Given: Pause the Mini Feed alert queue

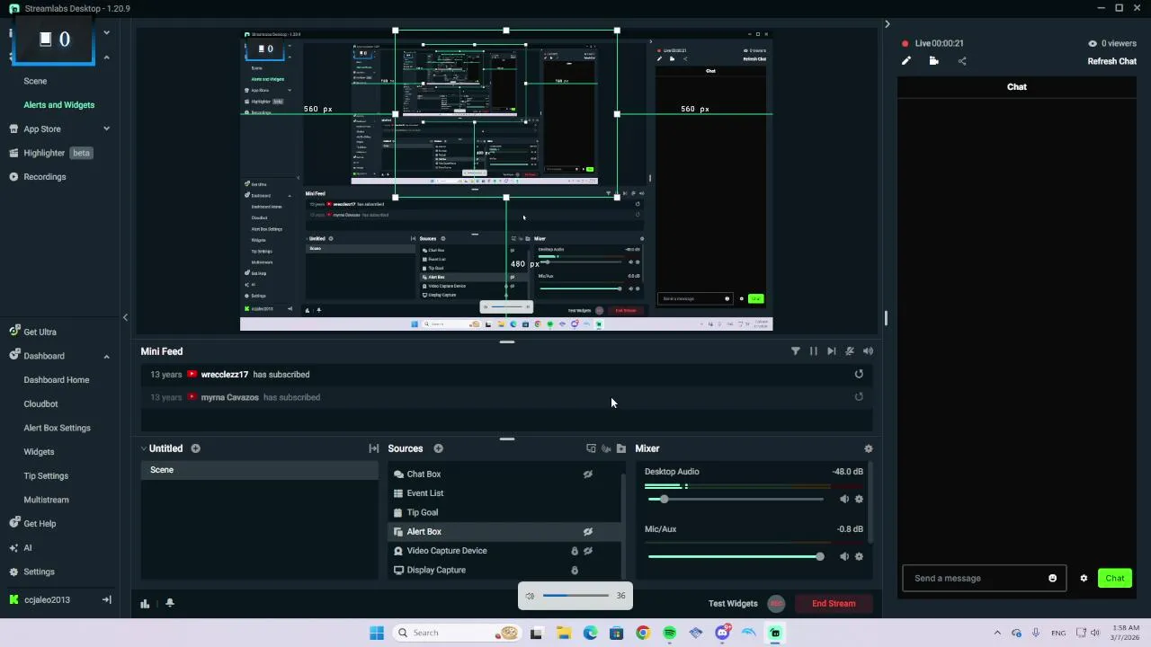Looking at the screenshot, I should tap(814, 351).
